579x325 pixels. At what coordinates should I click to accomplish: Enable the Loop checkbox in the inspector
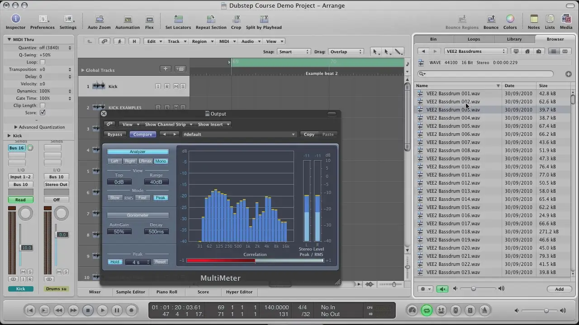point(43,62)
